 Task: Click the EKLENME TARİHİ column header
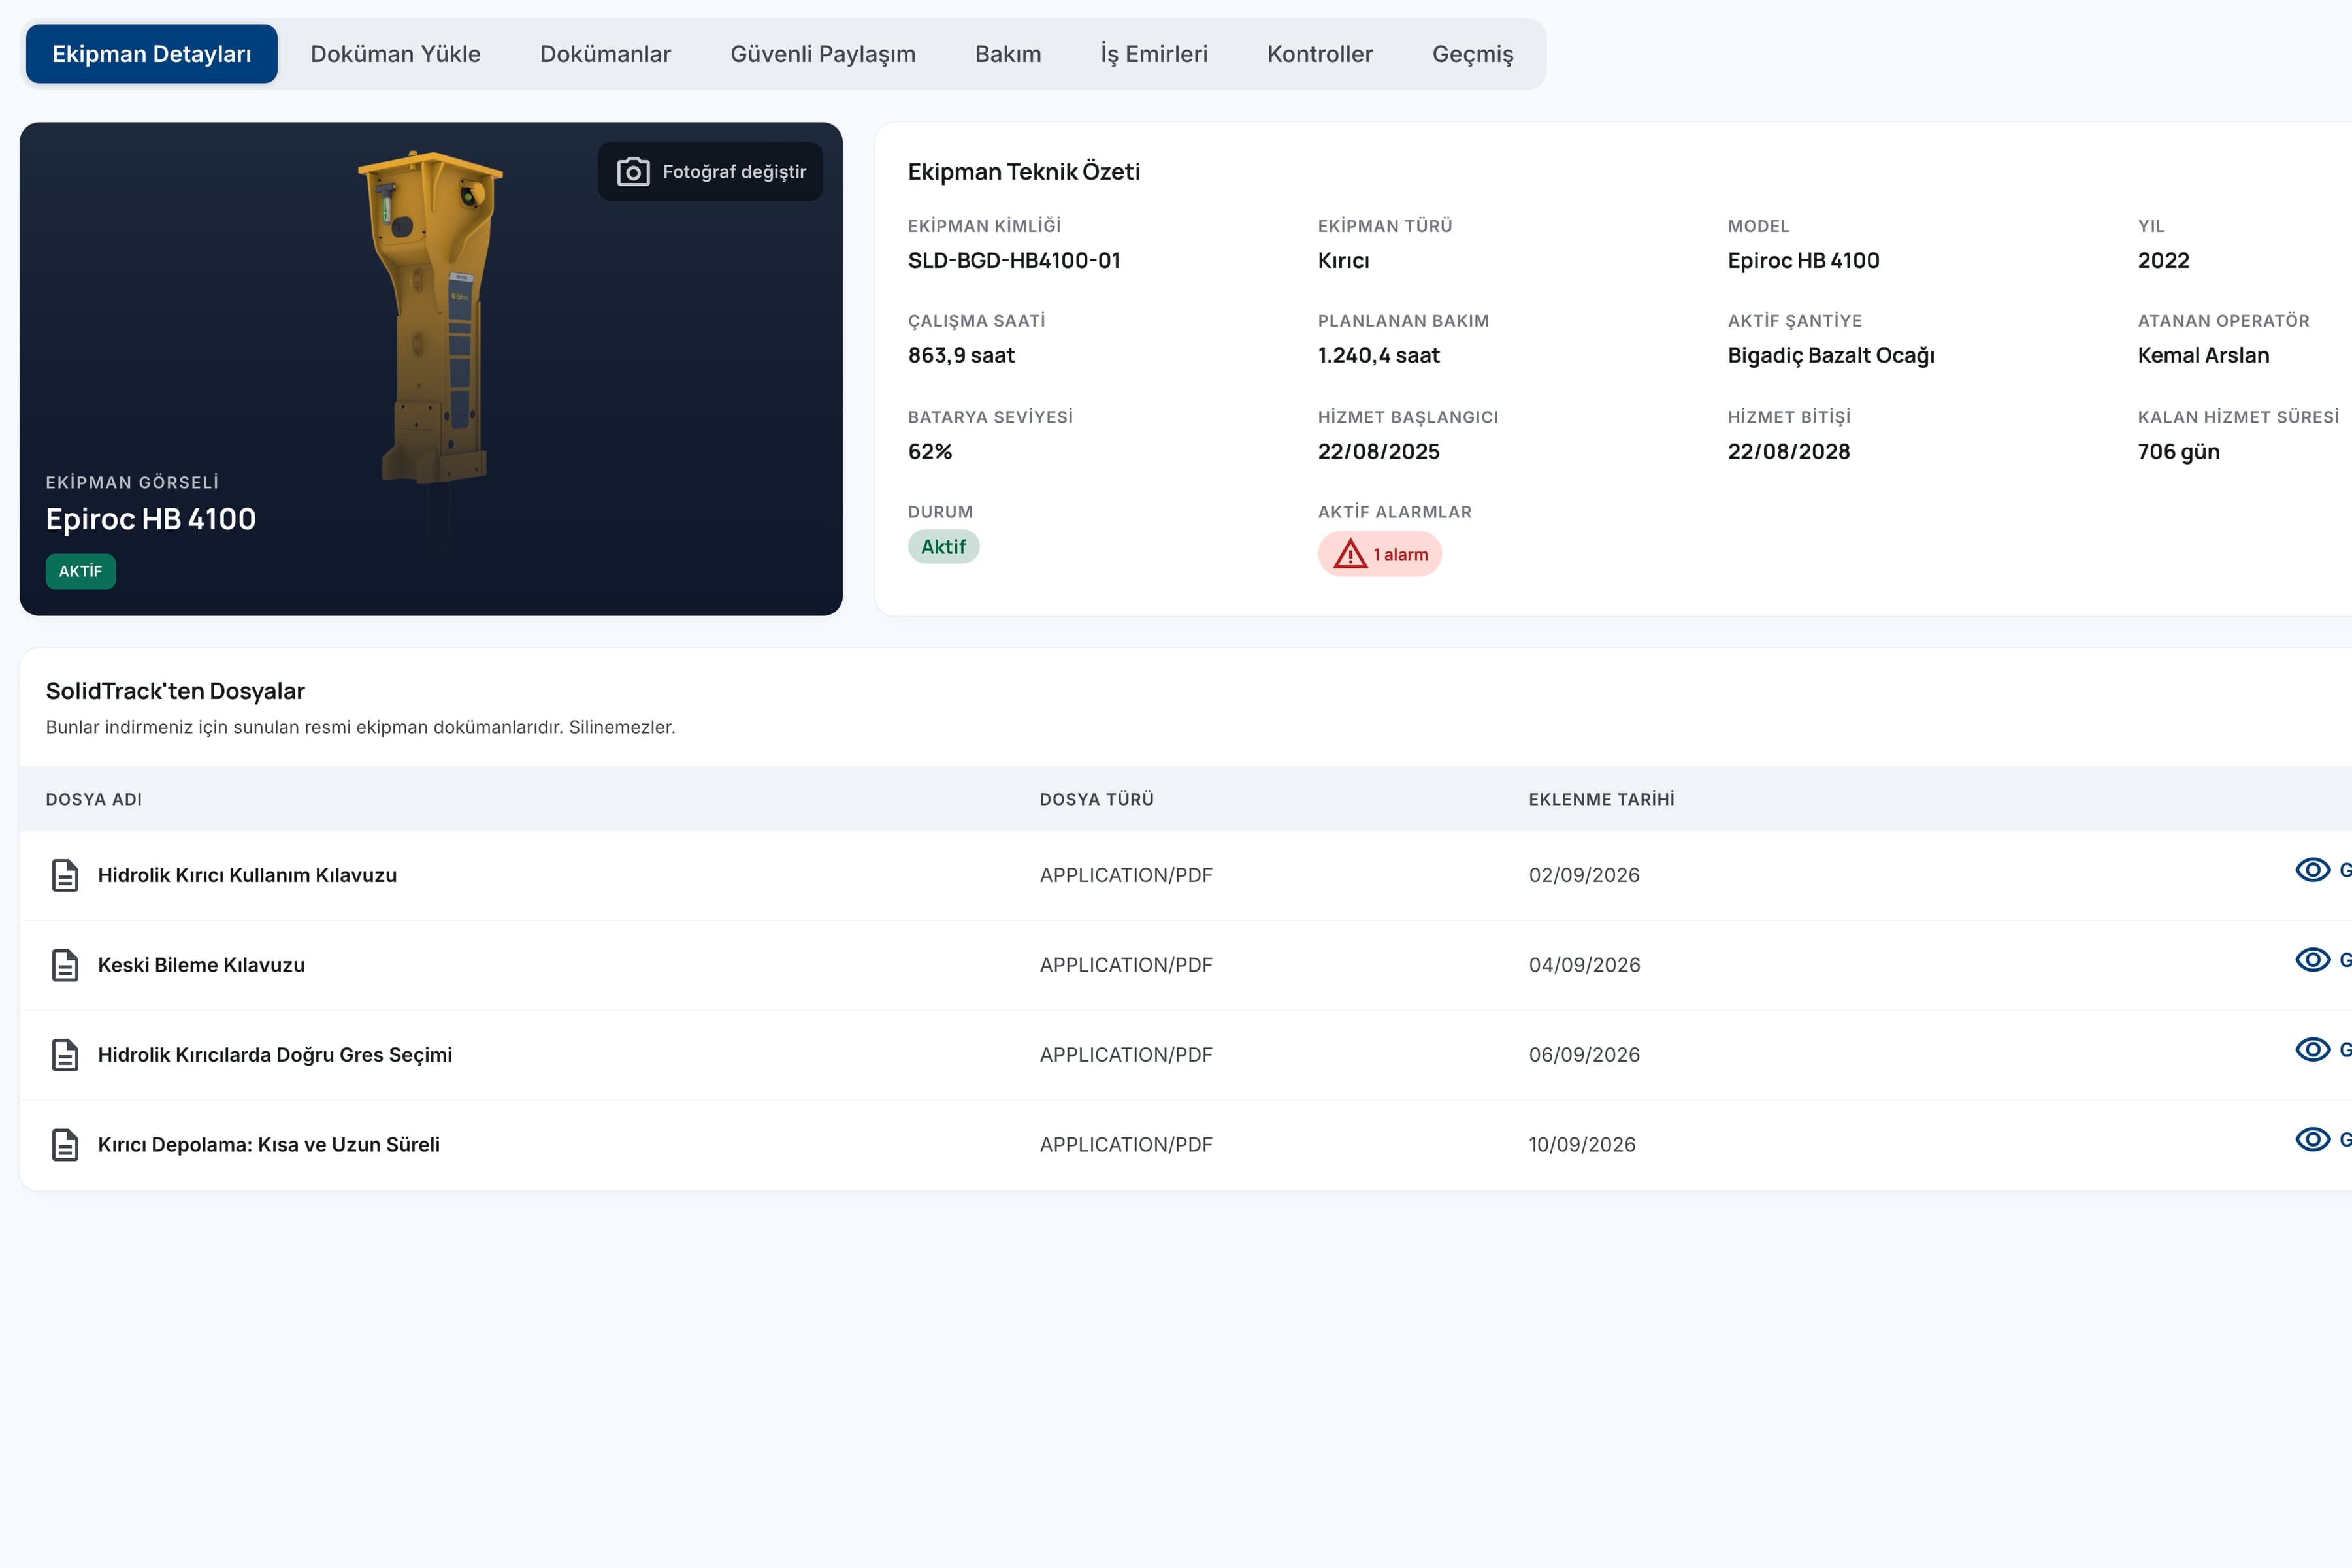tap(1602, 800)
